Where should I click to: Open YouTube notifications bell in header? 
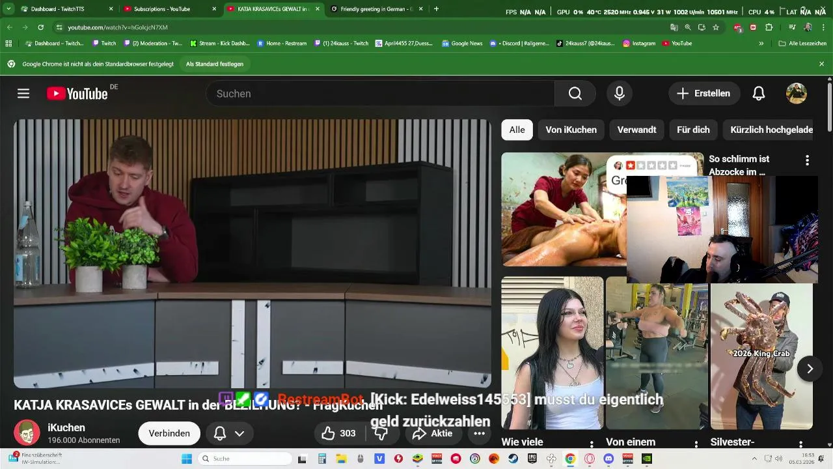click(759, 94)
